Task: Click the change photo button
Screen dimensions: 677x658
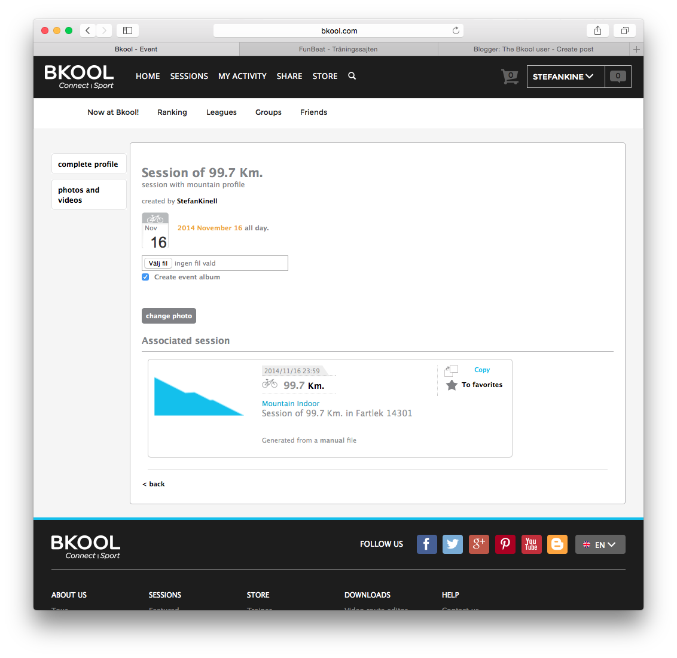Action: [x=169, y=316]
